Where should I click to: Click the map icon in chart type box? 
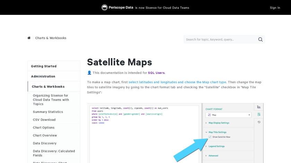[209, 115]
